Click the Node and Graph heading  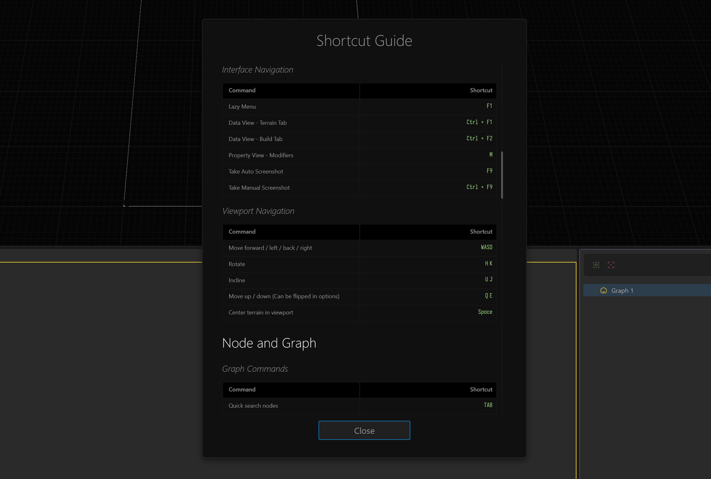[269, 343]
